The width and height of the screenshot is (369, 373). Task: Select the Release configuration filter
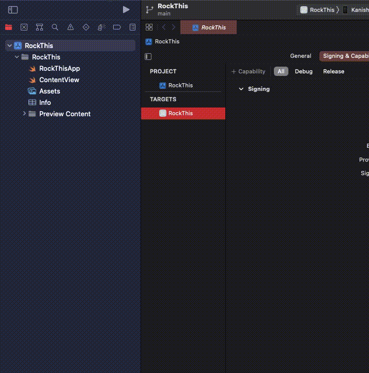coord(333,71)
